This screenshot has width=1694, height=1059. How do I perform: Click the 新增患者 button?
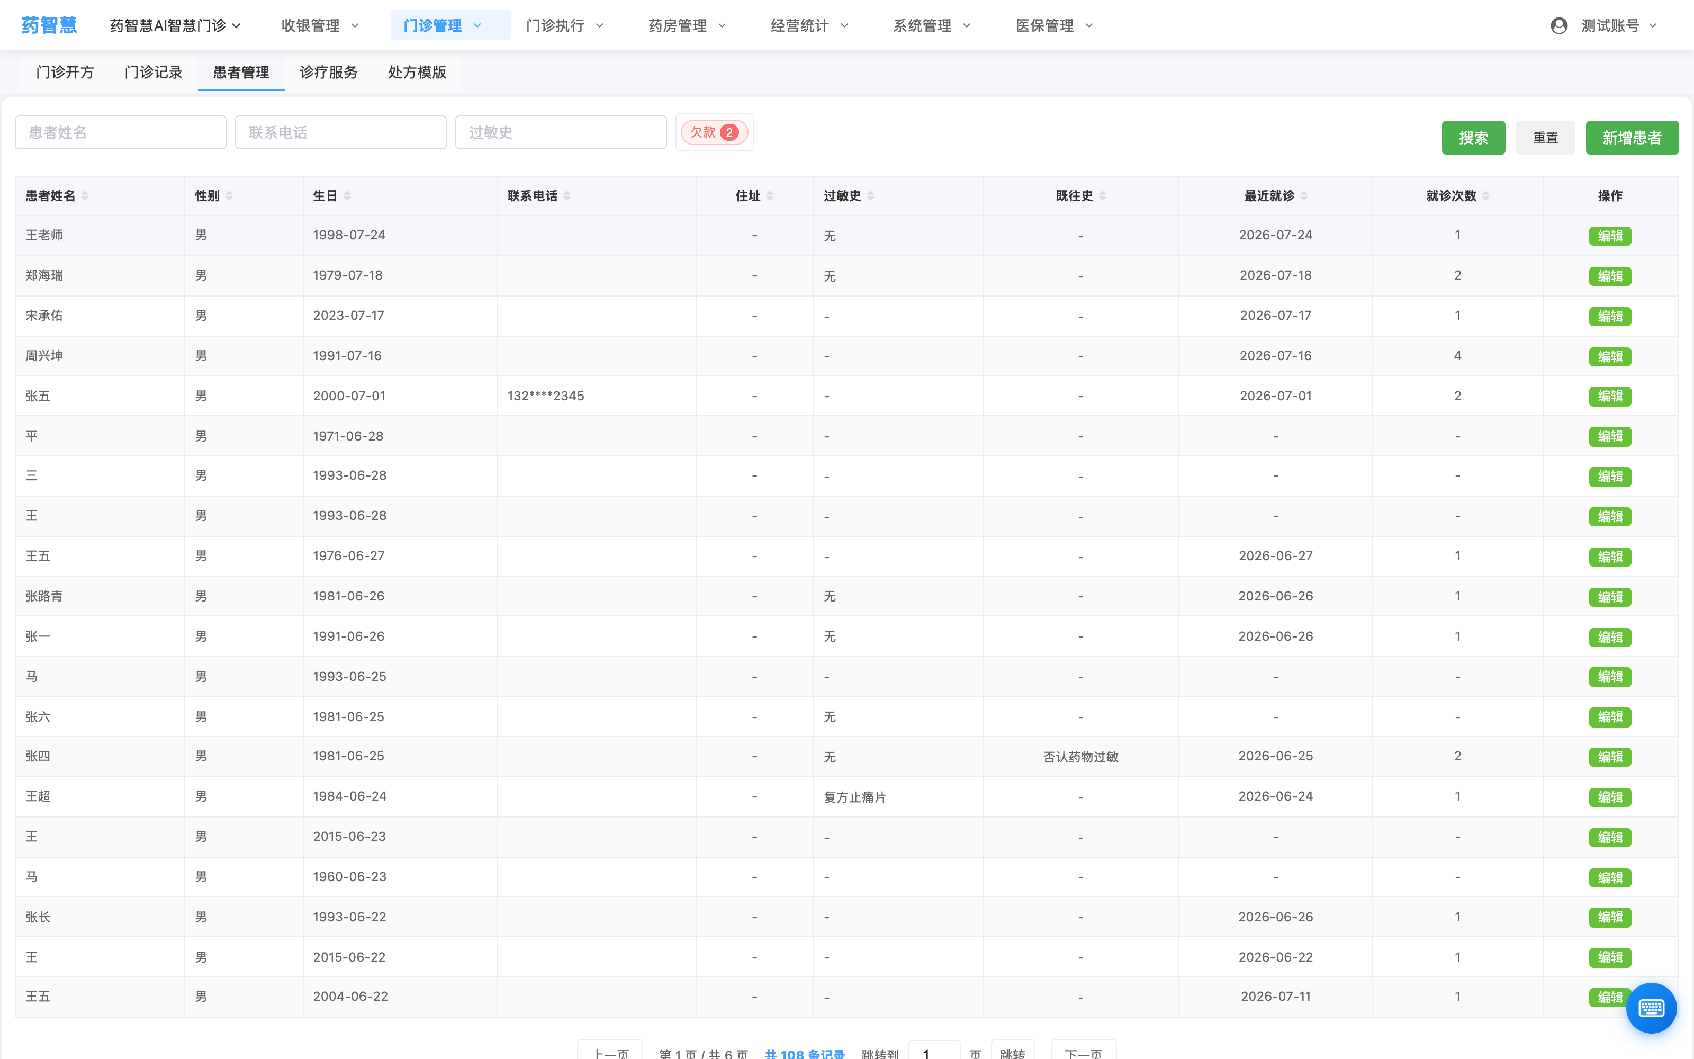click(x=1632, y=137)
